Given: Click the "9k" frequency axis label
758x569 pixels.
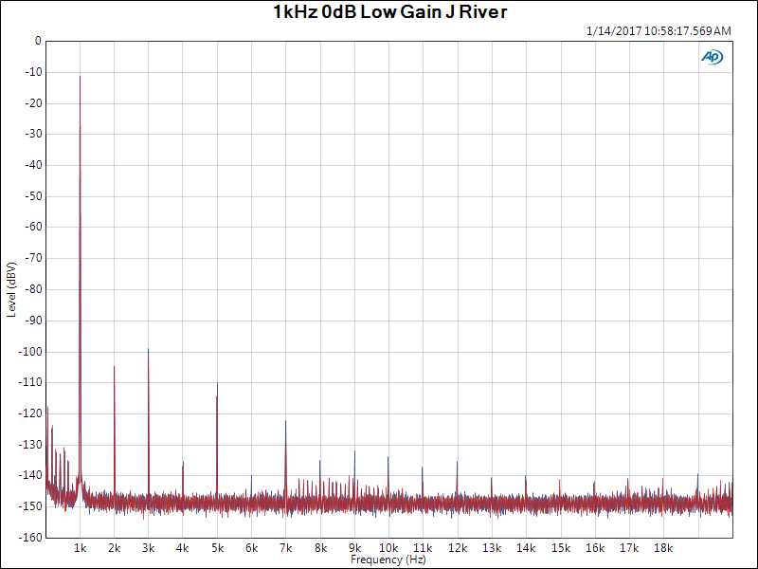Looking at the screenshot, I should [354, 548].
